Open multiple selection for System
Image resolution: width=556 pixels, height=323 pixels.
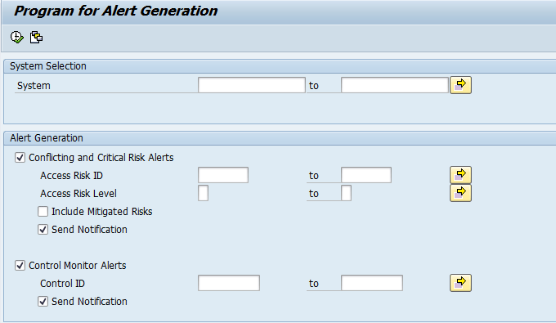pos(460,85)
